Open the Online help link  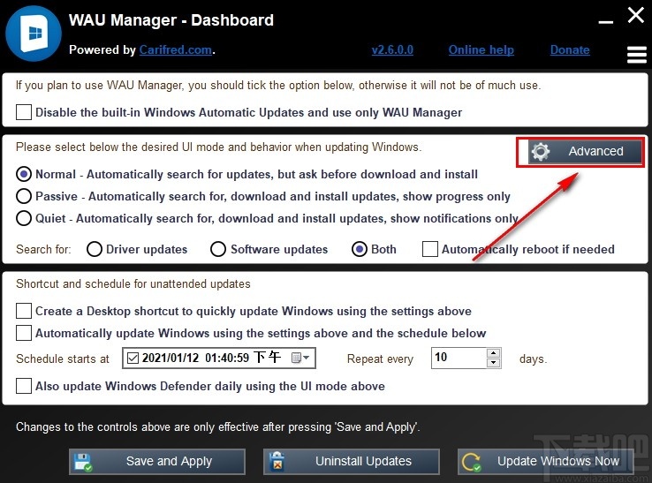(x=481, y=49)
